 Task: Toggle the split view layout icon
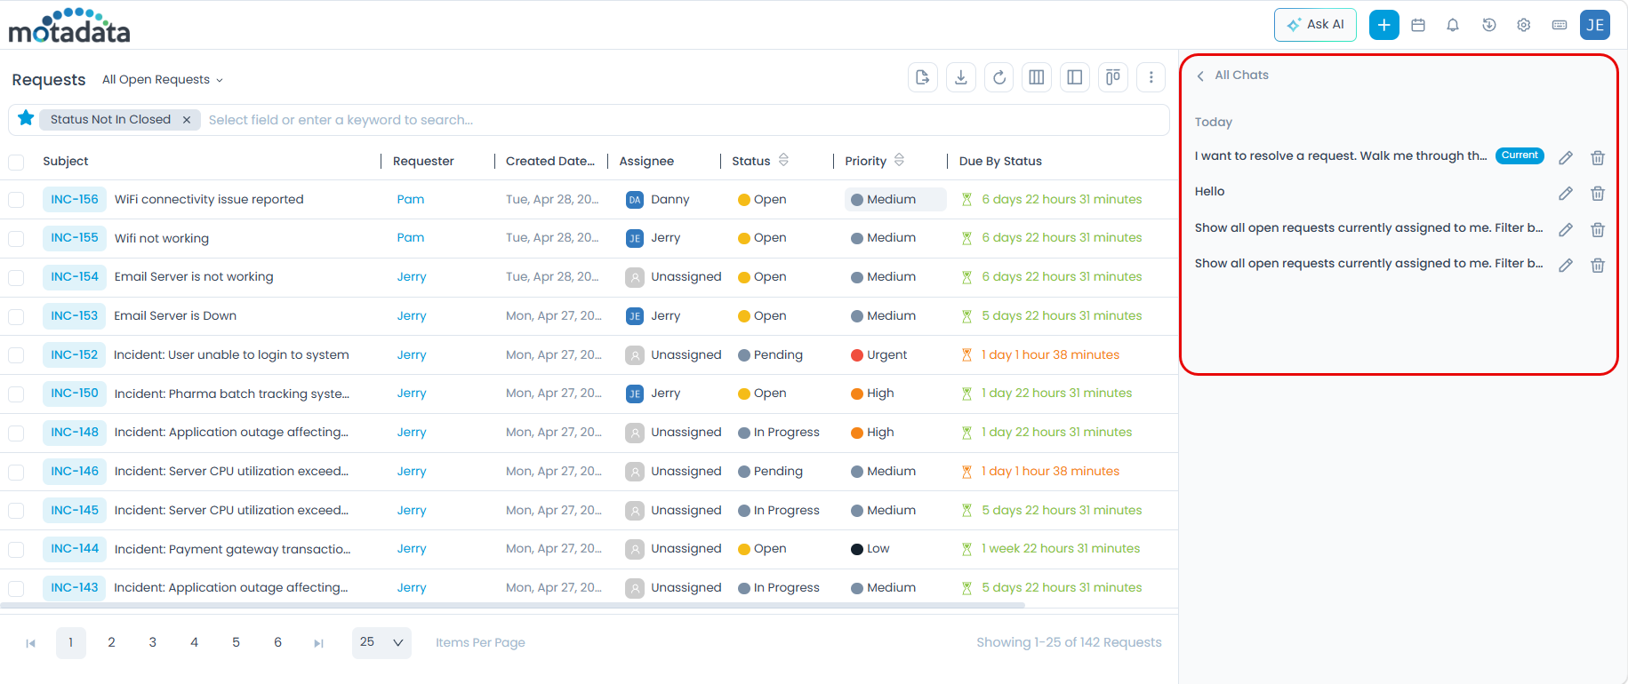point(1075,77)
